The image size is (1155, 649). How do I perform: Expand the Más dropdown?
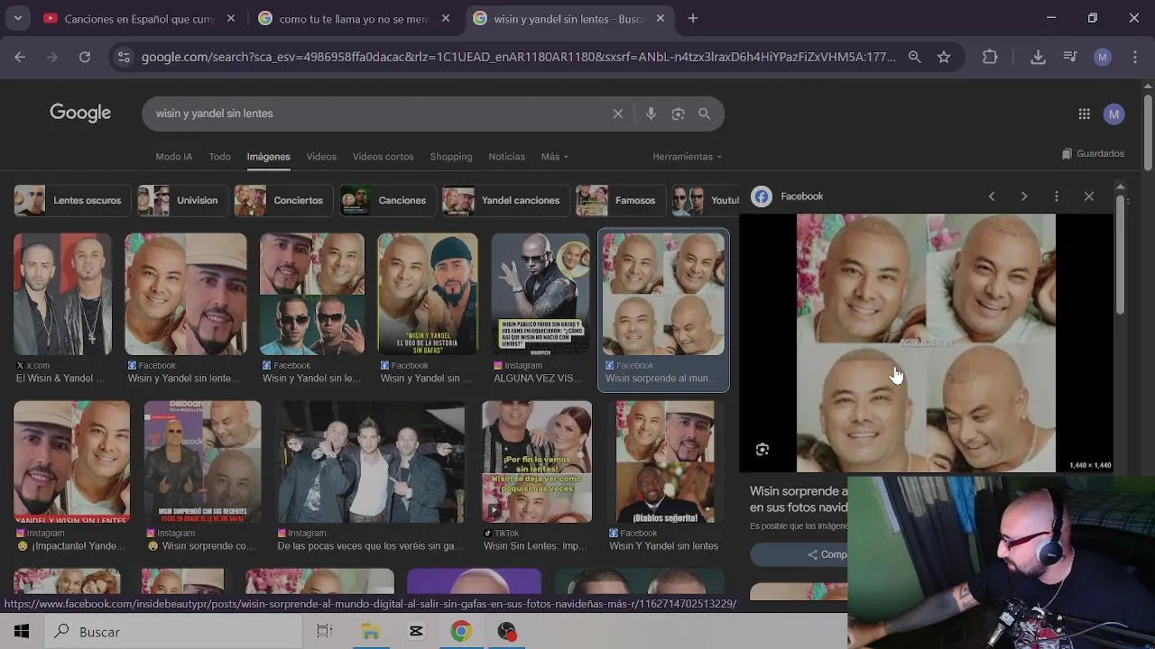tap(554, 157)
